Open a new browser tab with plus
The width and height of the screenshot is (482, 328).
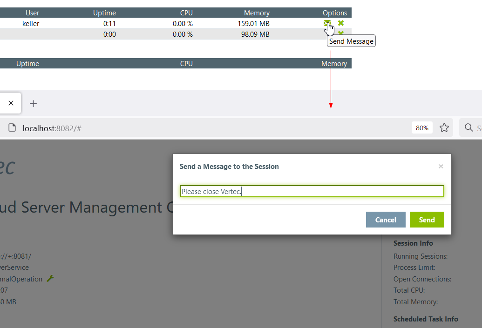tap(33, 104)
